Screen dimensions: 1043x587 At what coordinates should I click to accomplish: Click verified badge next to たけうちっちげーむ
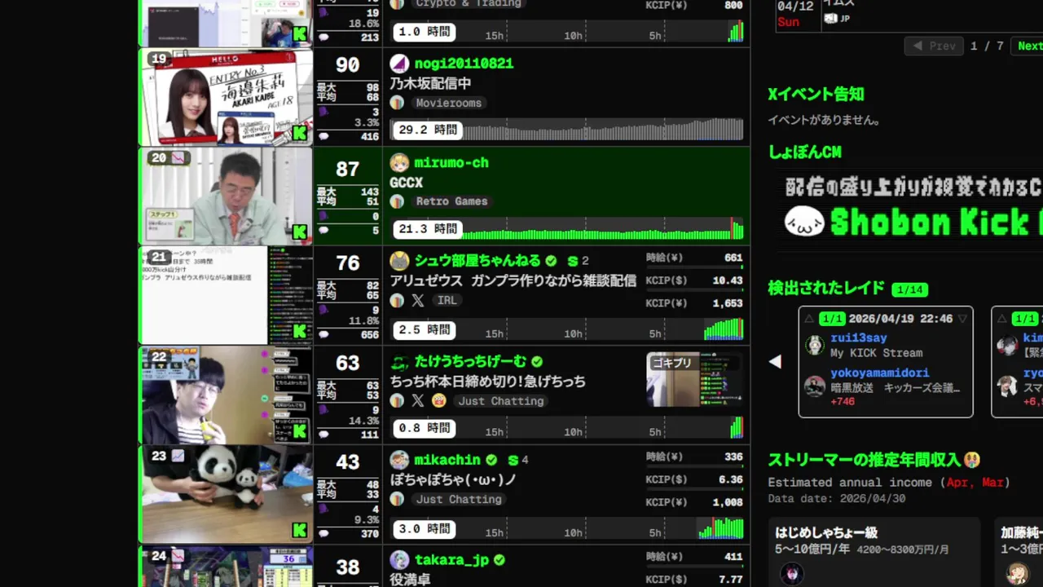[x=537, y=361]
